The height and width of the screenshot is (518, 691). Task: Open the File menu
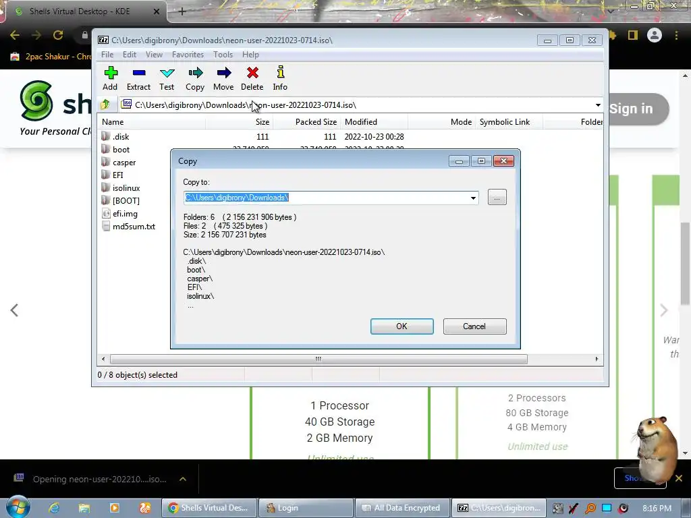[107, 55]
